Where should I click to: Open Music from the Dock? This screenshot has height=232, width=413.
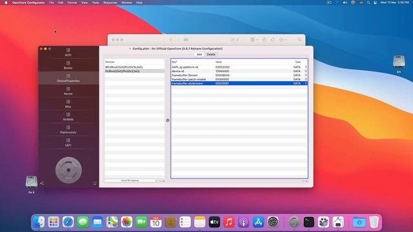(229, 222)
